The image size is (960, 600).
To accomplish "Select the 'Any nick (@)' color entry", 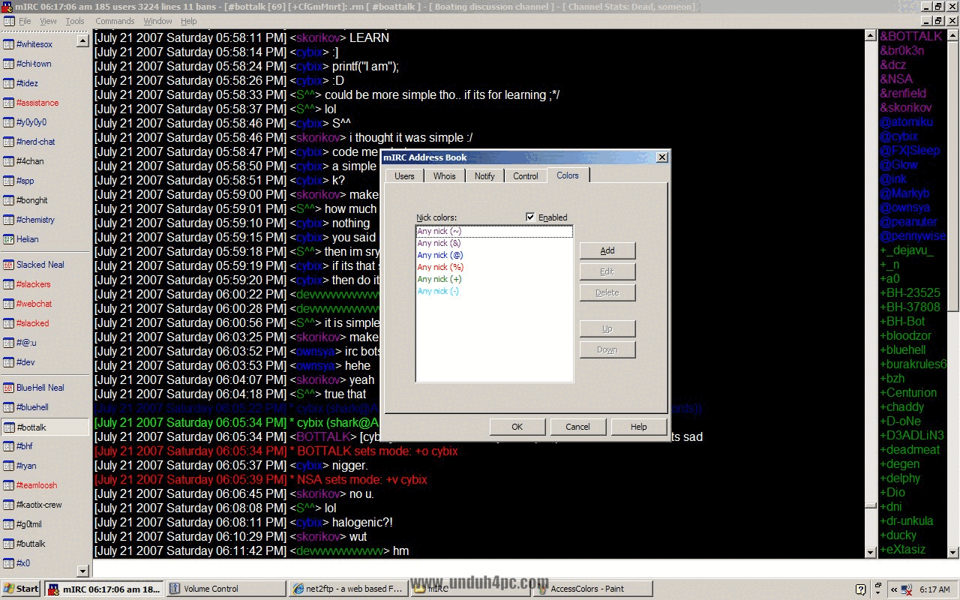I will click(x=494, y=255).
